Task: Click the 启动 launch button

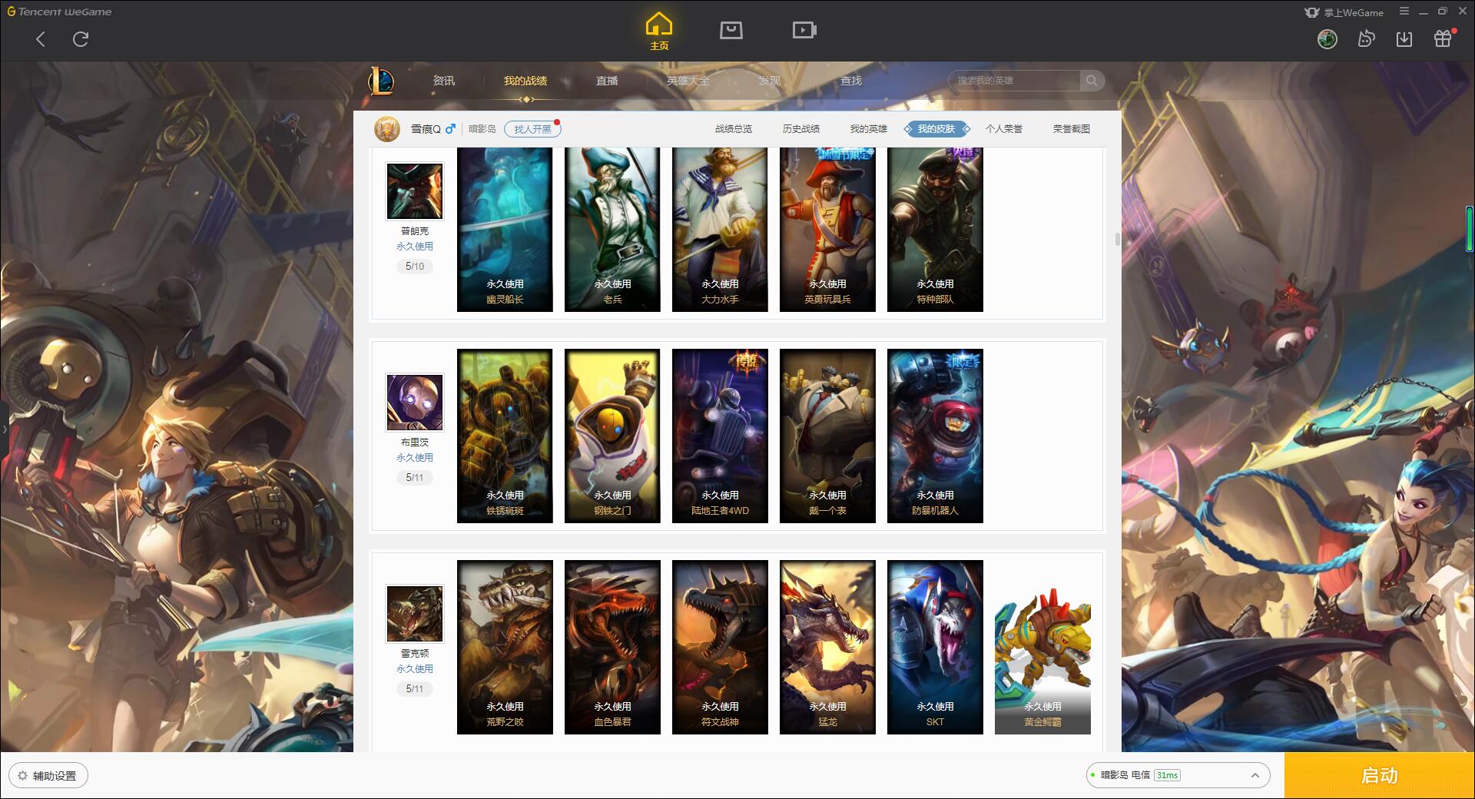Action: point(1380,775)
